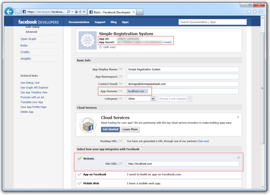
Task: Click the Site URL field
Action: (x=183, y=164)
